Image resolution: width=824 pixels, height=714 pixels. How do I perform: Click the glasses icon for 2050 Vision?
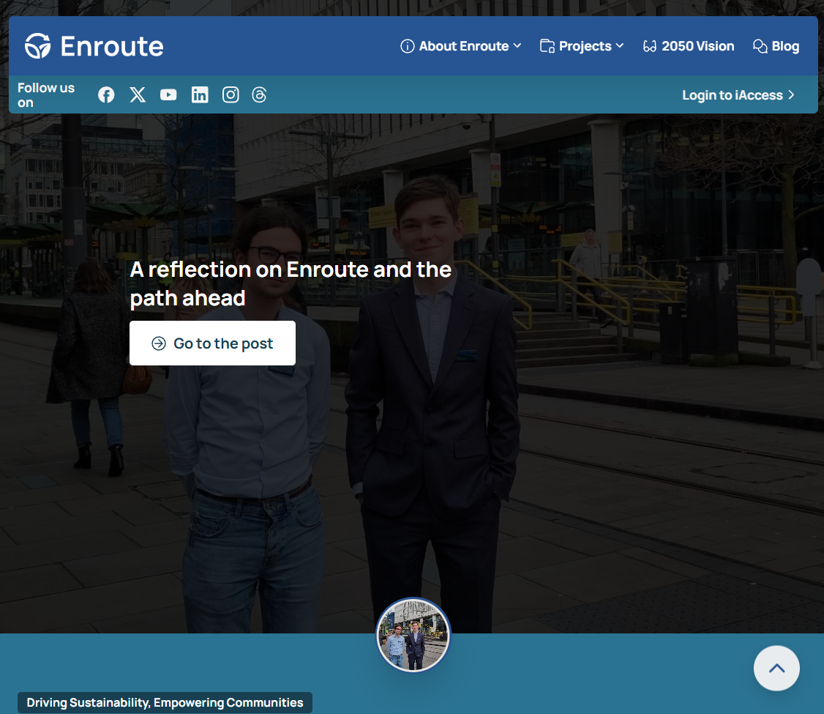click(649, 46)
